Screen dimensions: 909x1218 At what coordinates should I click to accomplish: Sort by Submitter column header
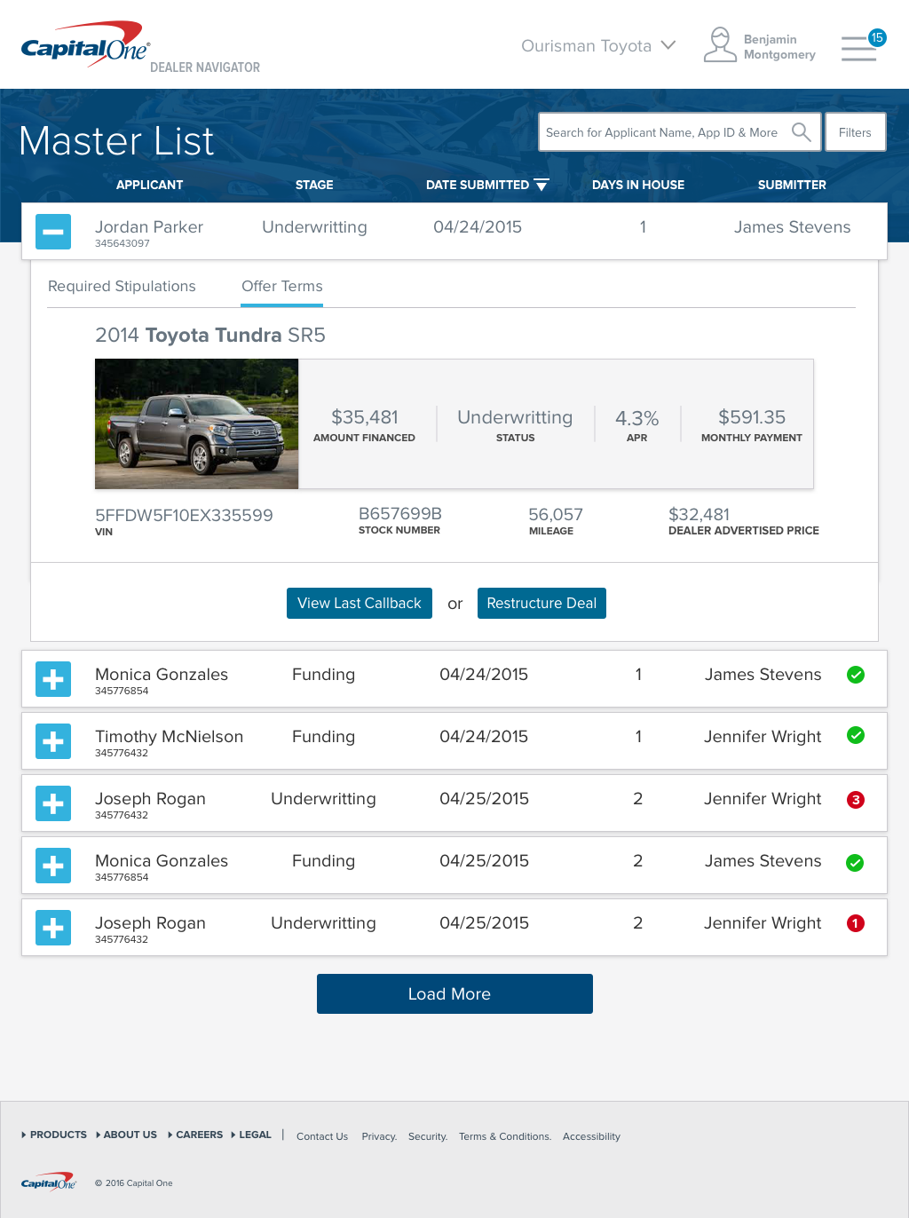tap(792, 185)
